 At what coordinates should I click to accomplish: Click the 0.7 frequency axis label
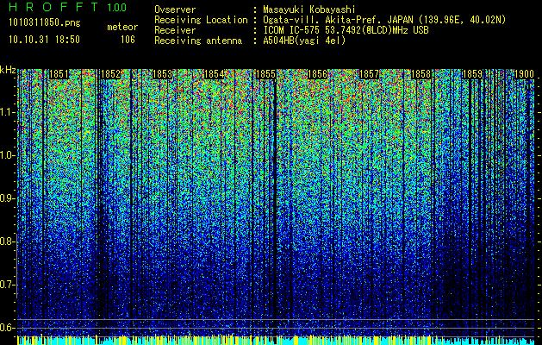(x=7, y=285)
